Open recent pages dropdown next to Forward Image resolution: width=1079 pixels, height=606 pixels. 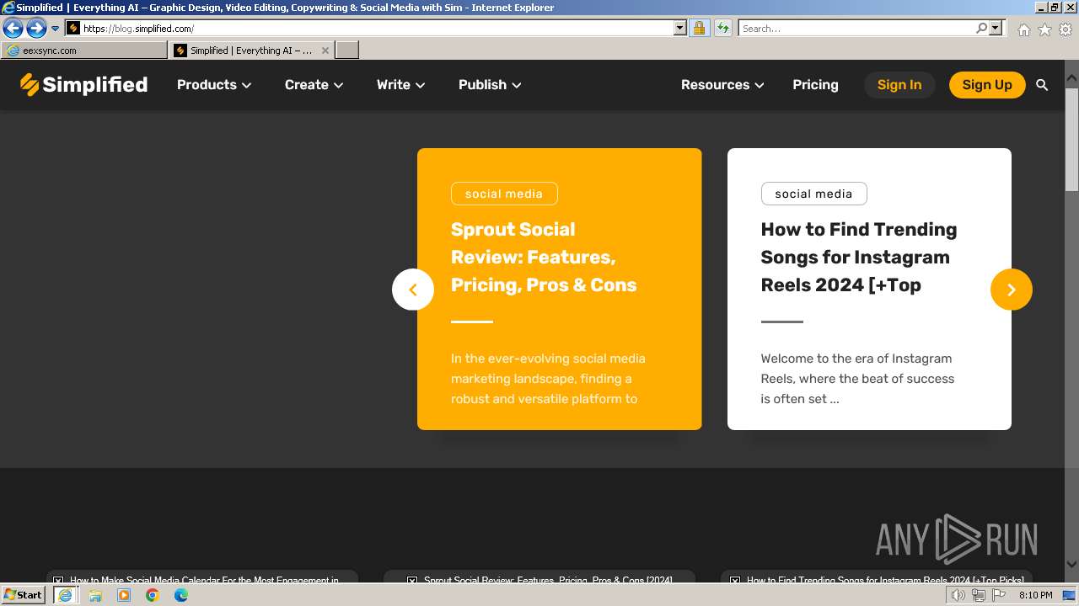click(56, 29)
